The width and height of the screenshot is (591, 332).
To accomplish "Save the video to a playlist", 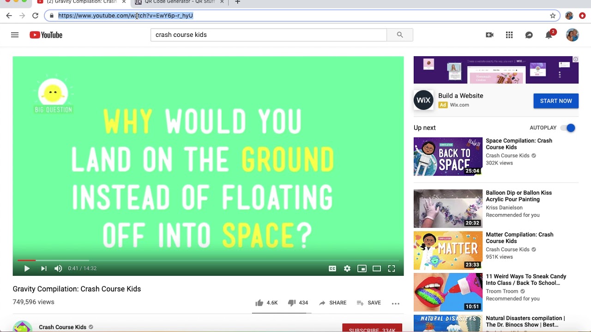I will (x=369, y=303).
